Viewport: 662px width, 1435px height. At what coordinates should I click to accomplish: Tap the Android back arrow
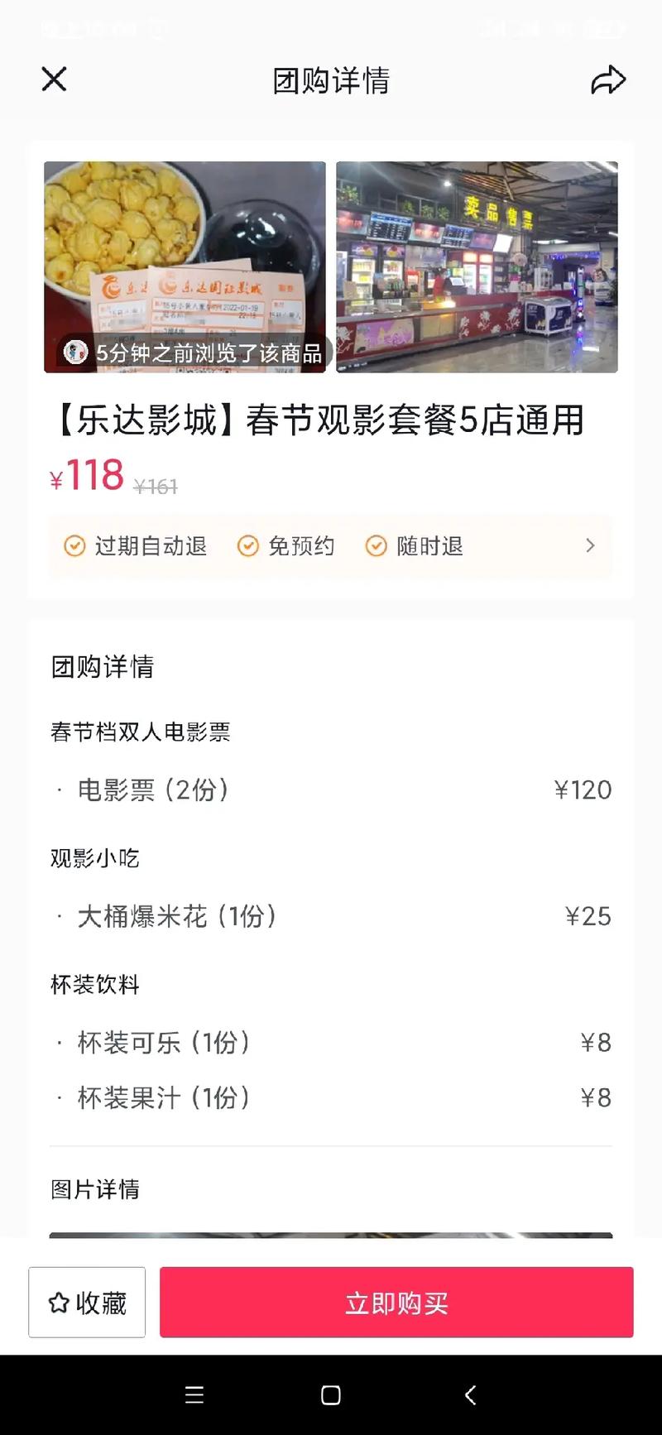click(470, 1395)
